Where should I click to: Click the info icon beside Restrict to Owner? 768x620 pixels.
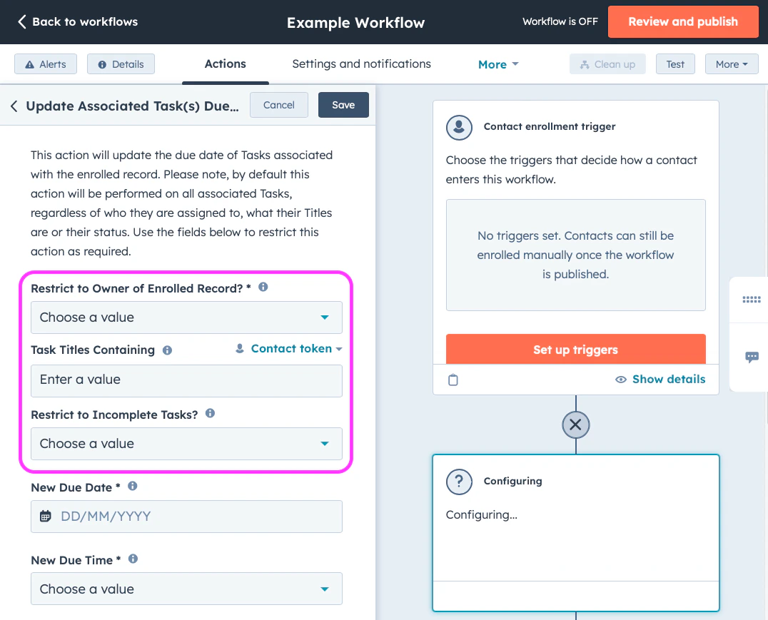(262, 286)
